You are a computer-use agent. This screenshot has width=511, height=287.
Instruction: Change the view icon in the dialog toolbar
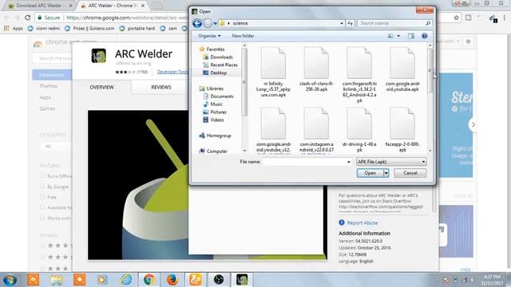[390, 36]
